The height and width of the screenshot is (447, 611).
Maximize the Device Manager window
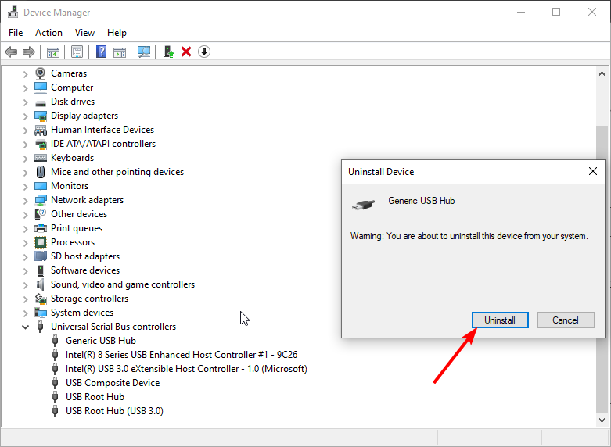pyautogui.click(x=556, y=12)
